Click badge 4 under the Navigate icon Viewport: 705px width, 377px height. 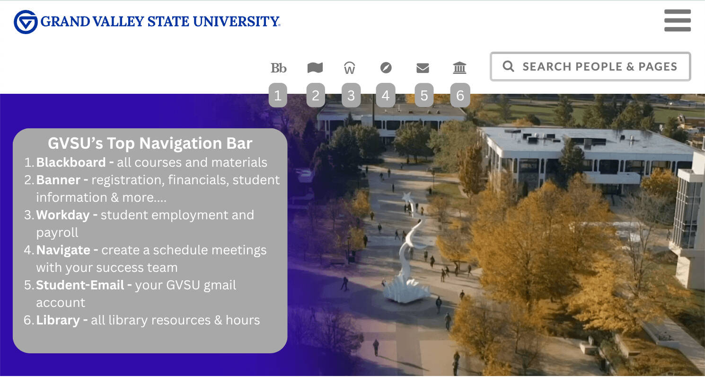point(386,95)
